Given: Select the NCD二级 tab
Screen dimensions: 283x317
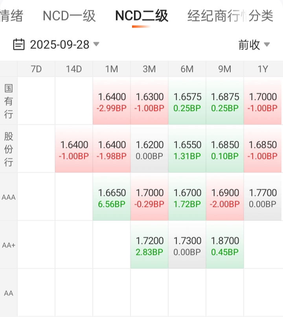Looking at the screenshot, I should [x=141, y=16].
